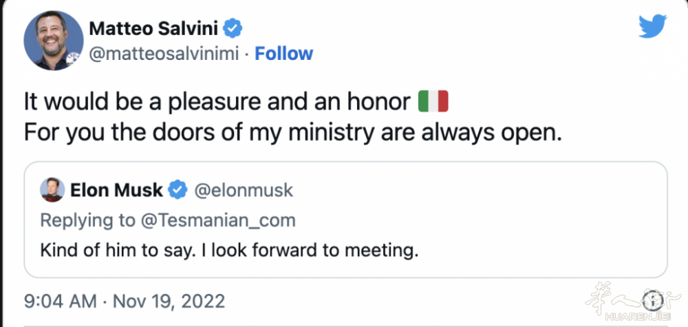Screen dimensions: 688x327
Task: Open Matteo Salvini's profile picture
Action: click(54, 41)
